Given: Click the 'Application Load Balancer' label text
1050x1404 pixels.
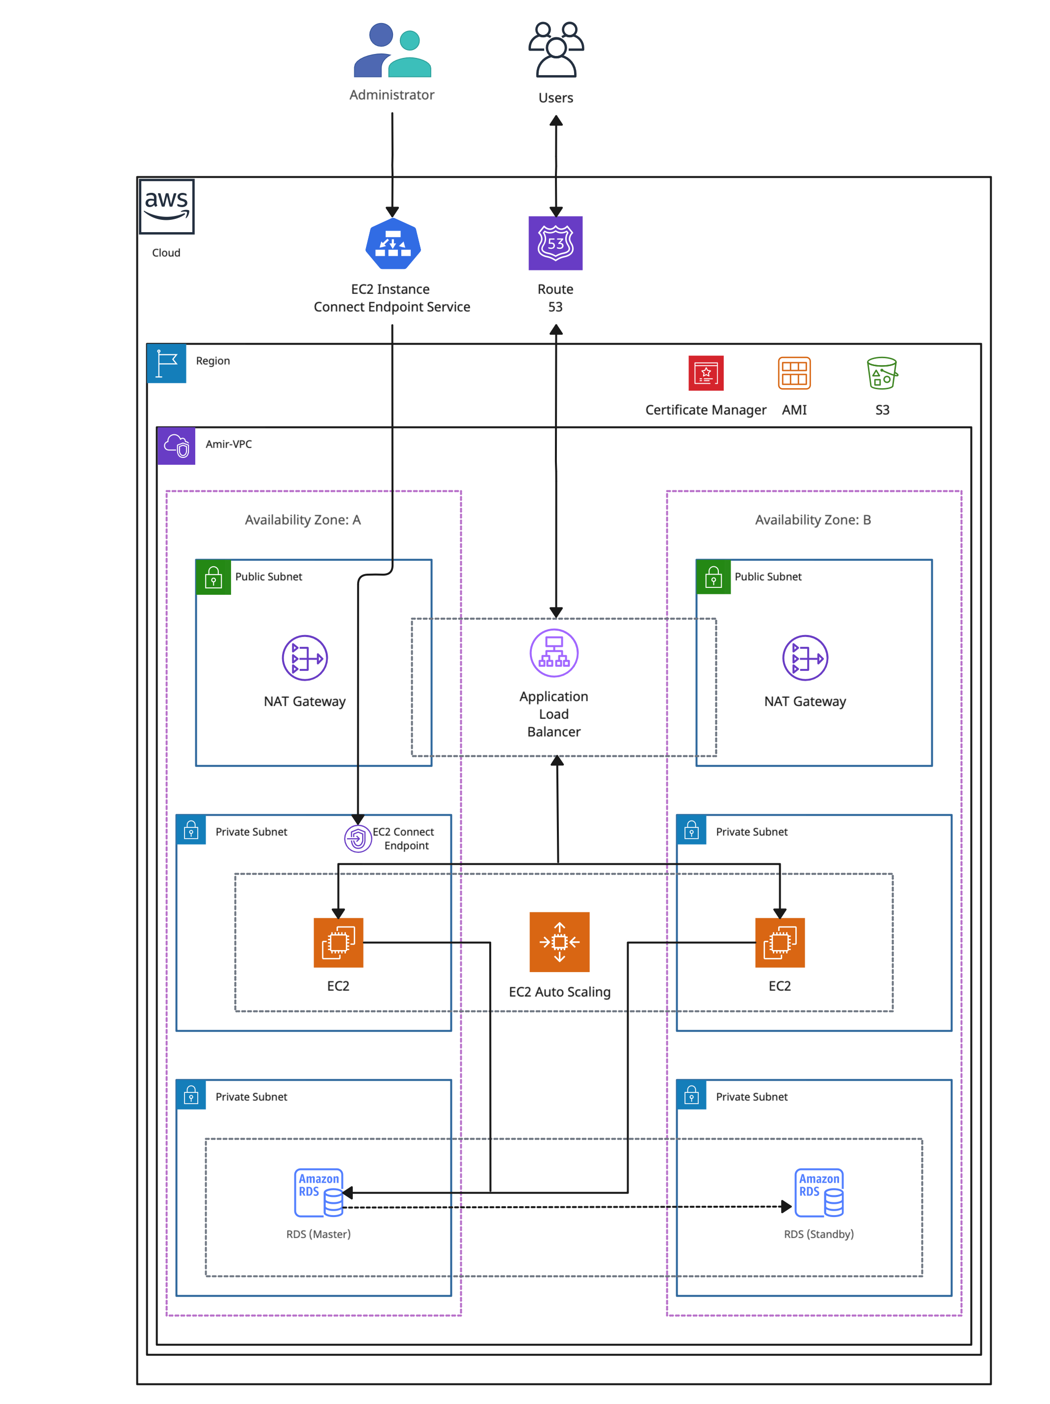Looking at the screenshot, I should (554, 714).
